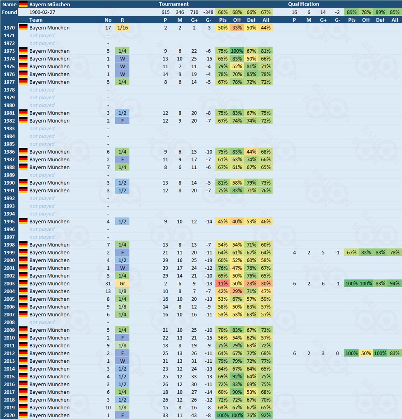This screenshot has width=402, height=419.
Task: Click the German flag in the 1970 row
Action: [x=23, y=28]
